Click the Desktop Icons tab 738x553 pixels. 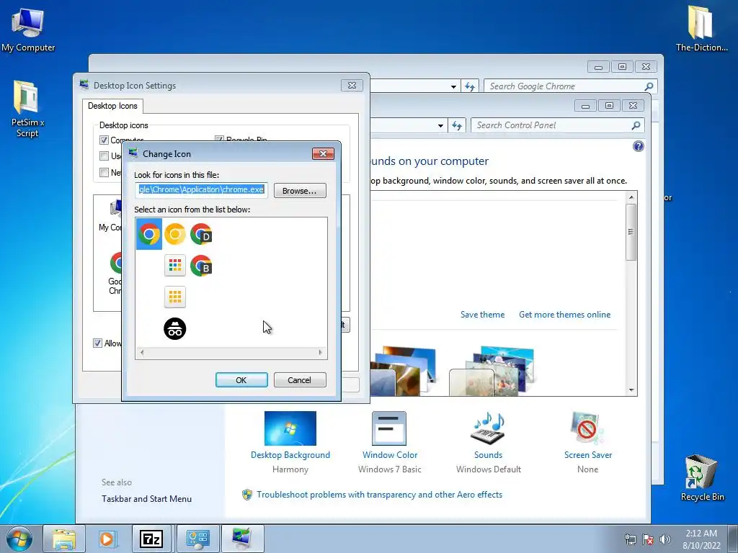[112, 106]
